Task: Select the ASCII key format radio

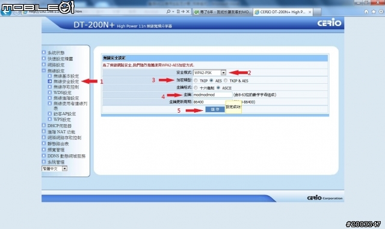Action: point(218,87)
